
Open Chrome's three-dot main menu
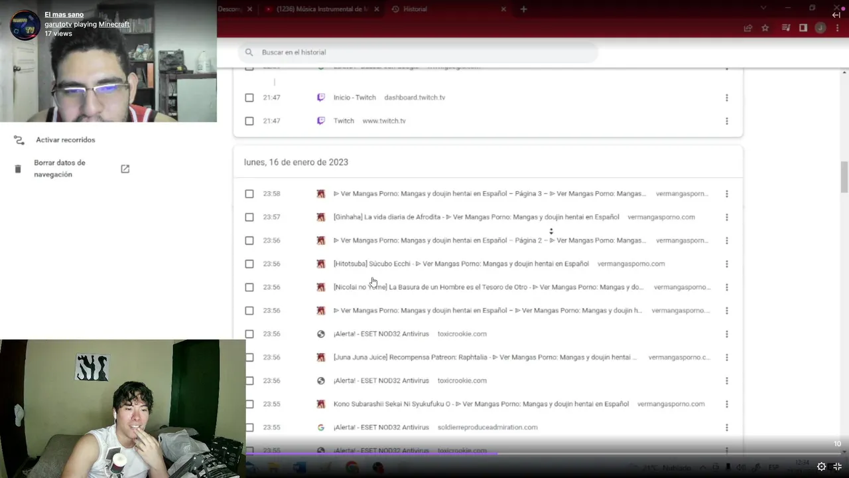(838, 28)
